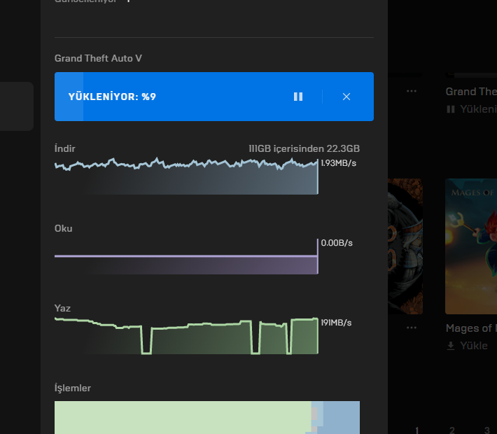Click the Grand Theft Auto title in library
Screen dimensions: 497x434
(471, 92)
